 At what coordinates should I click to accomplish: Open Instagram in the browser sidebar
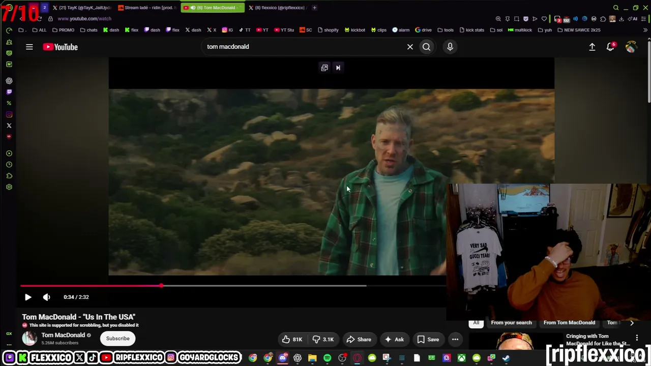coord(9,114)
